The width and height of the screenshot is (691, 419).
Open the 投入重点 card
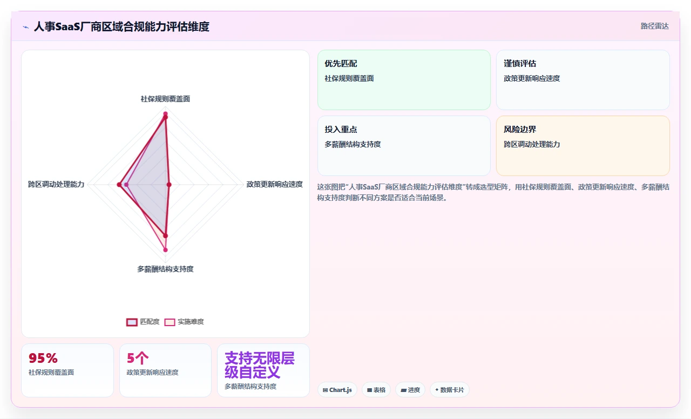404,146
